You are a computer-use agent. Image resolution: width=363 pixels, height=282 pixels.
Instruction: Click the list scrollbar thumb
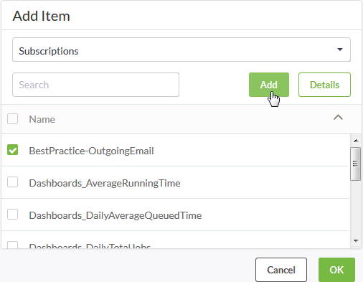[x=356, y=164]
